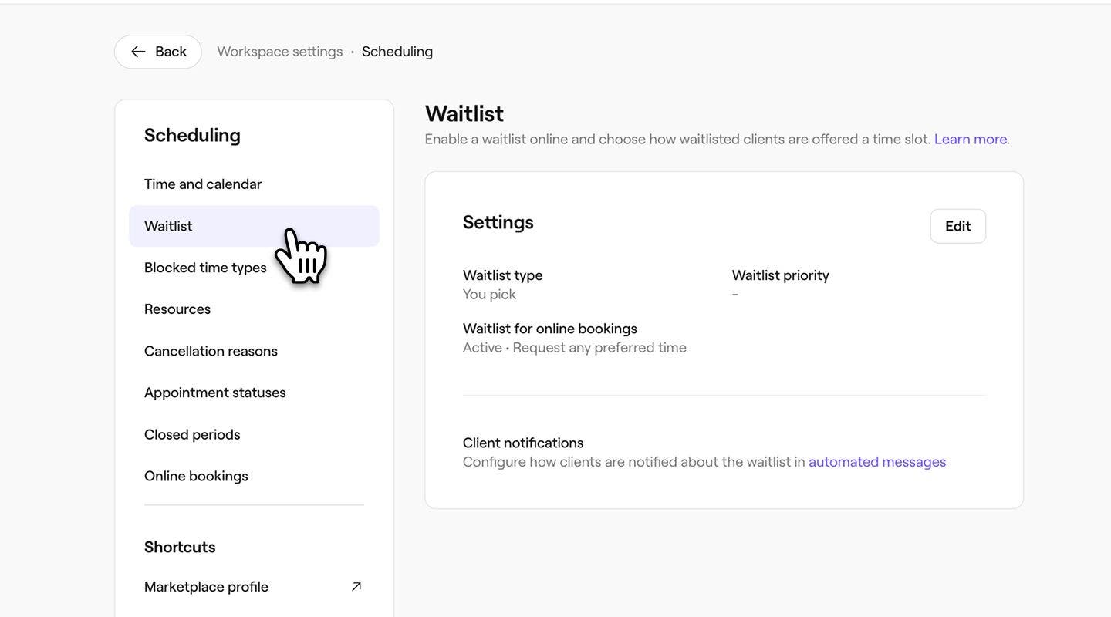The image size is (1111, 617).
Task: Navigate to Appointment statuses
Action: click(214, 393)
